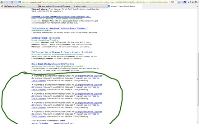
Task: Click the blue reload page icon
Action: point(12,2)
